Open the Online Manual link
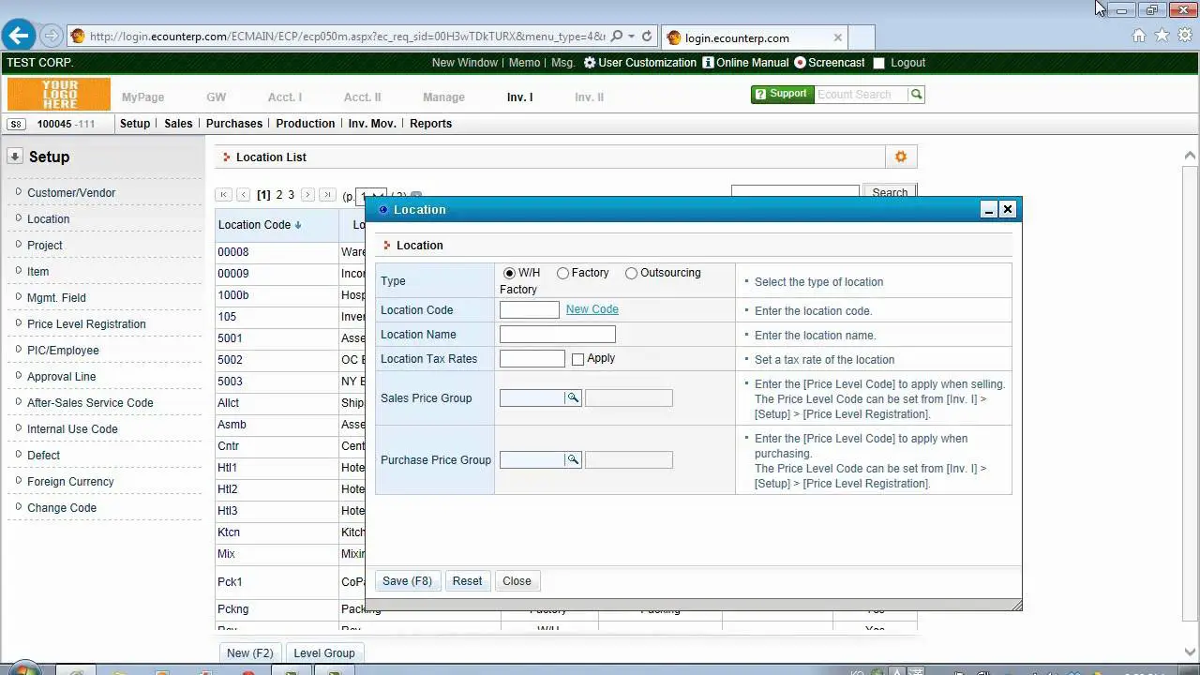This screenshot has height=675, width=1200. 744,63
